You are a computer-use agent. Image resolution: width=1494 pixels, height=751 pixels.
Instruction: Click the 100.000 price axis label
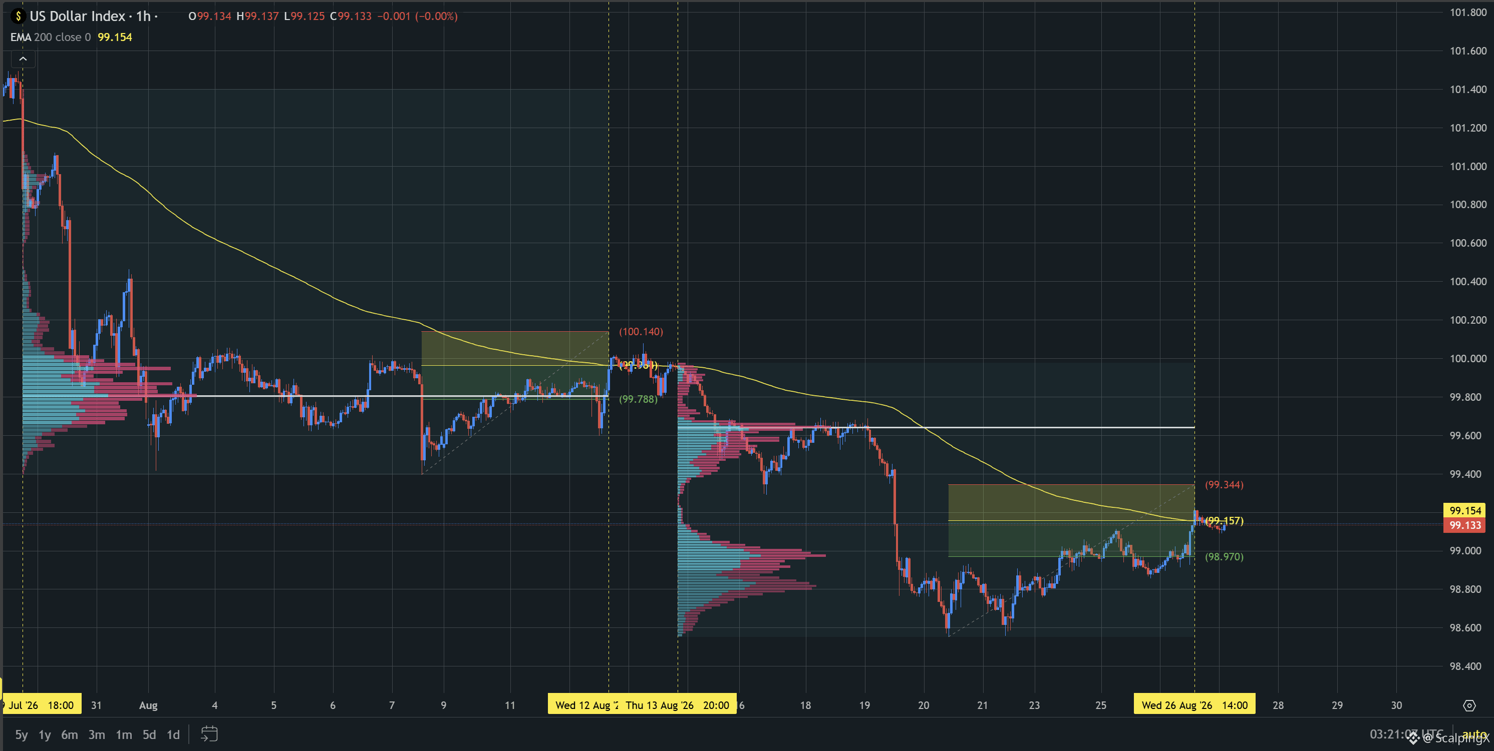click(x=1468, y=359)
